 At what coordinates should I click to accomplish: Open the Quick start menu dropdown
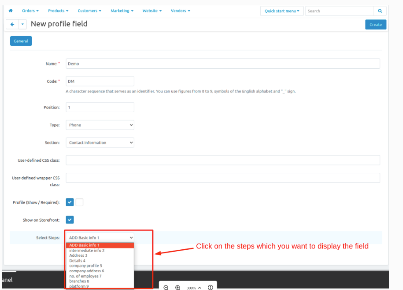[x=282, y=11]
